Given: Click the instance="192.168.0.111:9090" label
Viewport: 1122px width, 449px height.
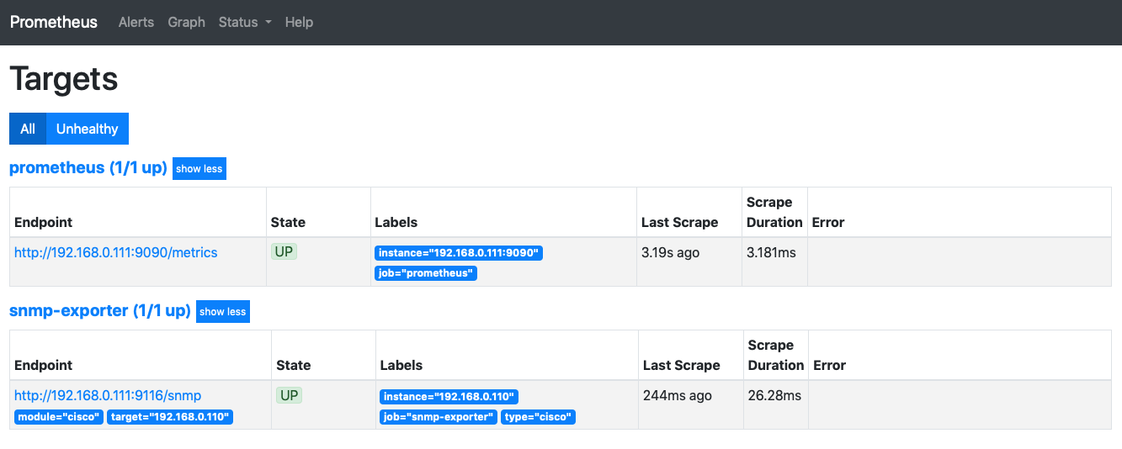Looking at the screenshot, I should (459, 253).
